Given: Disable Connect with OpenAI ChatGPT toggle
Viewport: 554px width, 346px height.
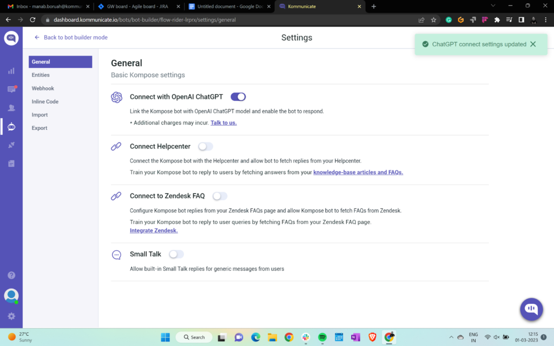Looking at the screenshot, I should coord(238,96).
